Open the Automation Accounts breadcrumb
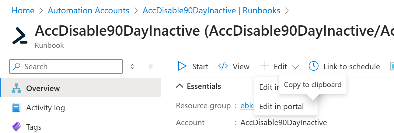This screenshot has height=133, width=394. [x=89, y=11]
